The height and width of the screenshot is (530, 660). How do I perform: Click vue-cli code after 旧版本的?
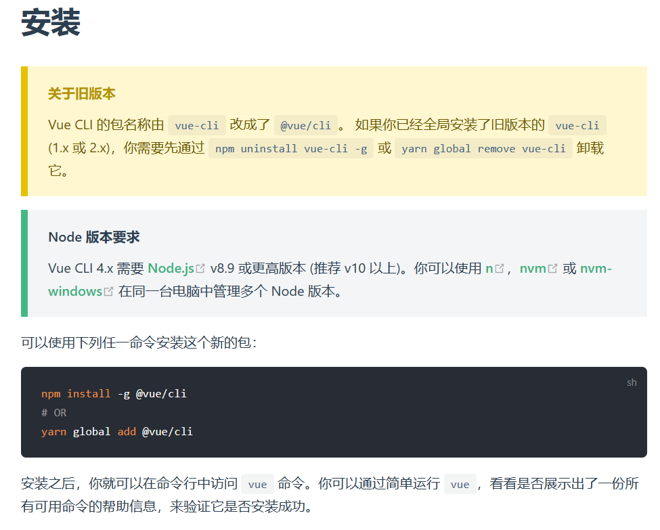click(577, 125)
